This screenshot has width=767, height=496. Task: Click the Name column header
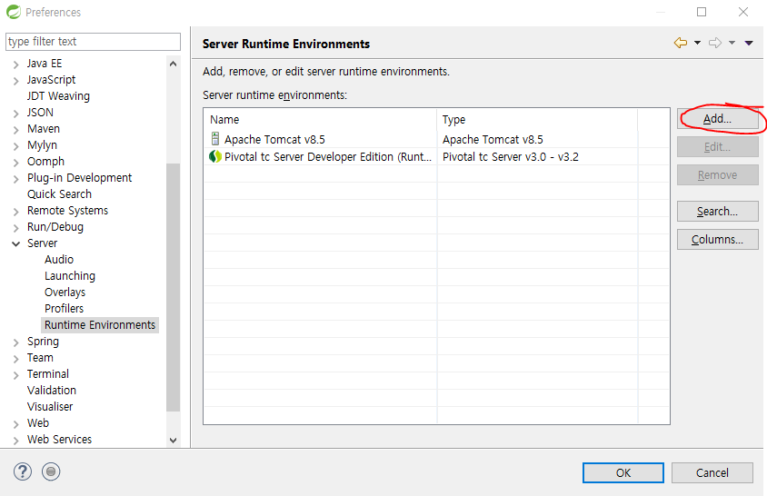tap(321, 119)
